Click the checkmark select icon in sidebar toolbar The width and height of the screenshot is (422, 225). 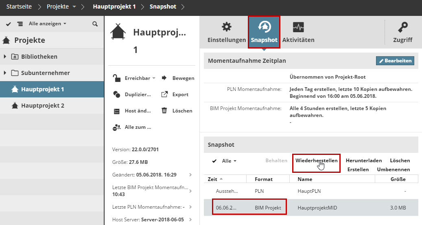point(9,24)
